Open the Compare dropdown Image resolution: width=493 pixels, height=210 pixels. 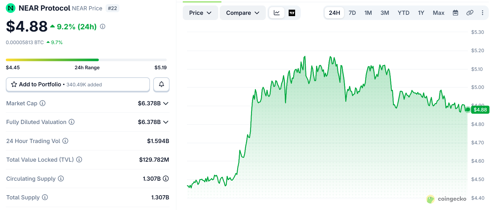[243, 13]
